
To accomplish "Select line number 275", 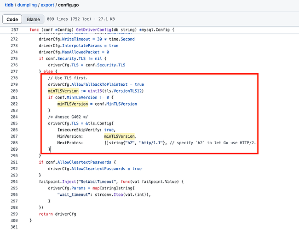I will [14, 59].
